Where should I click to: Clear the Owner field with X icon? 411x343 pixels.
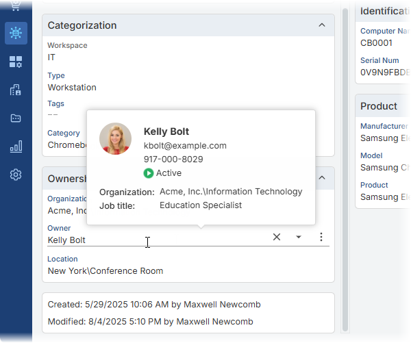tap(277, 237)
